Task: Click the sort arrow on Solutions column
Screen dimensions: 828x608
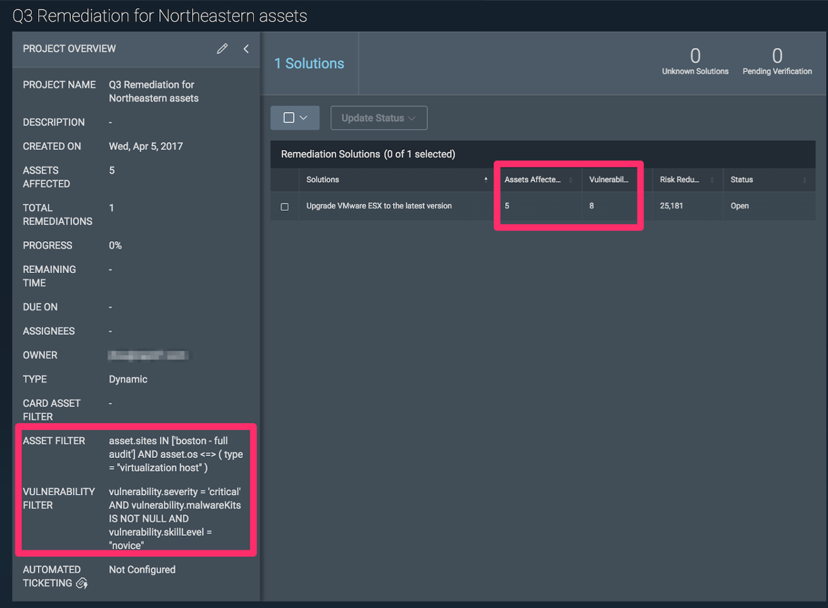Action: click(486, 180)
